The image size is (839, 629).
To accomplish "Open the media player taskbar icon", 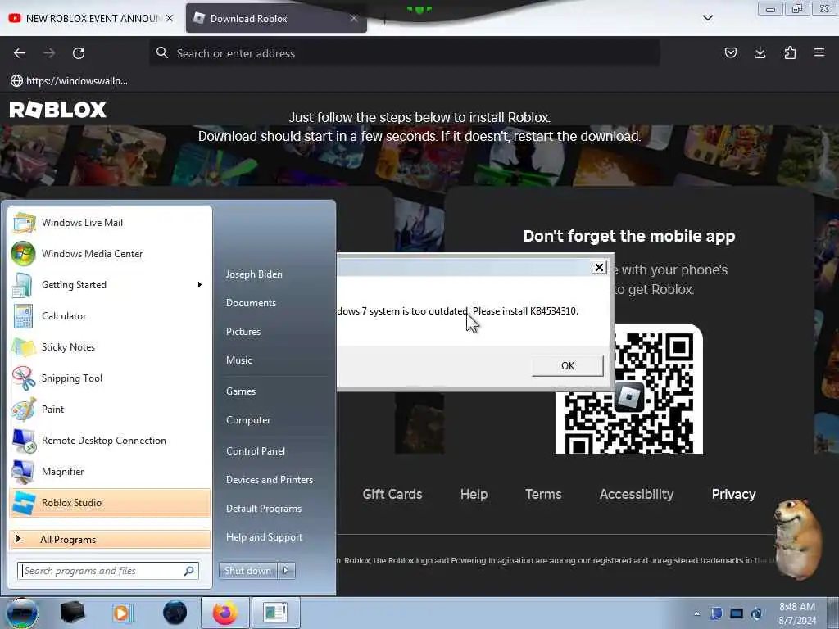I will 122,613.
